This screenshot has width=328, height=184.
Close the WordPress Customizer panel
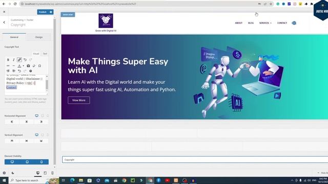[4, 12]
